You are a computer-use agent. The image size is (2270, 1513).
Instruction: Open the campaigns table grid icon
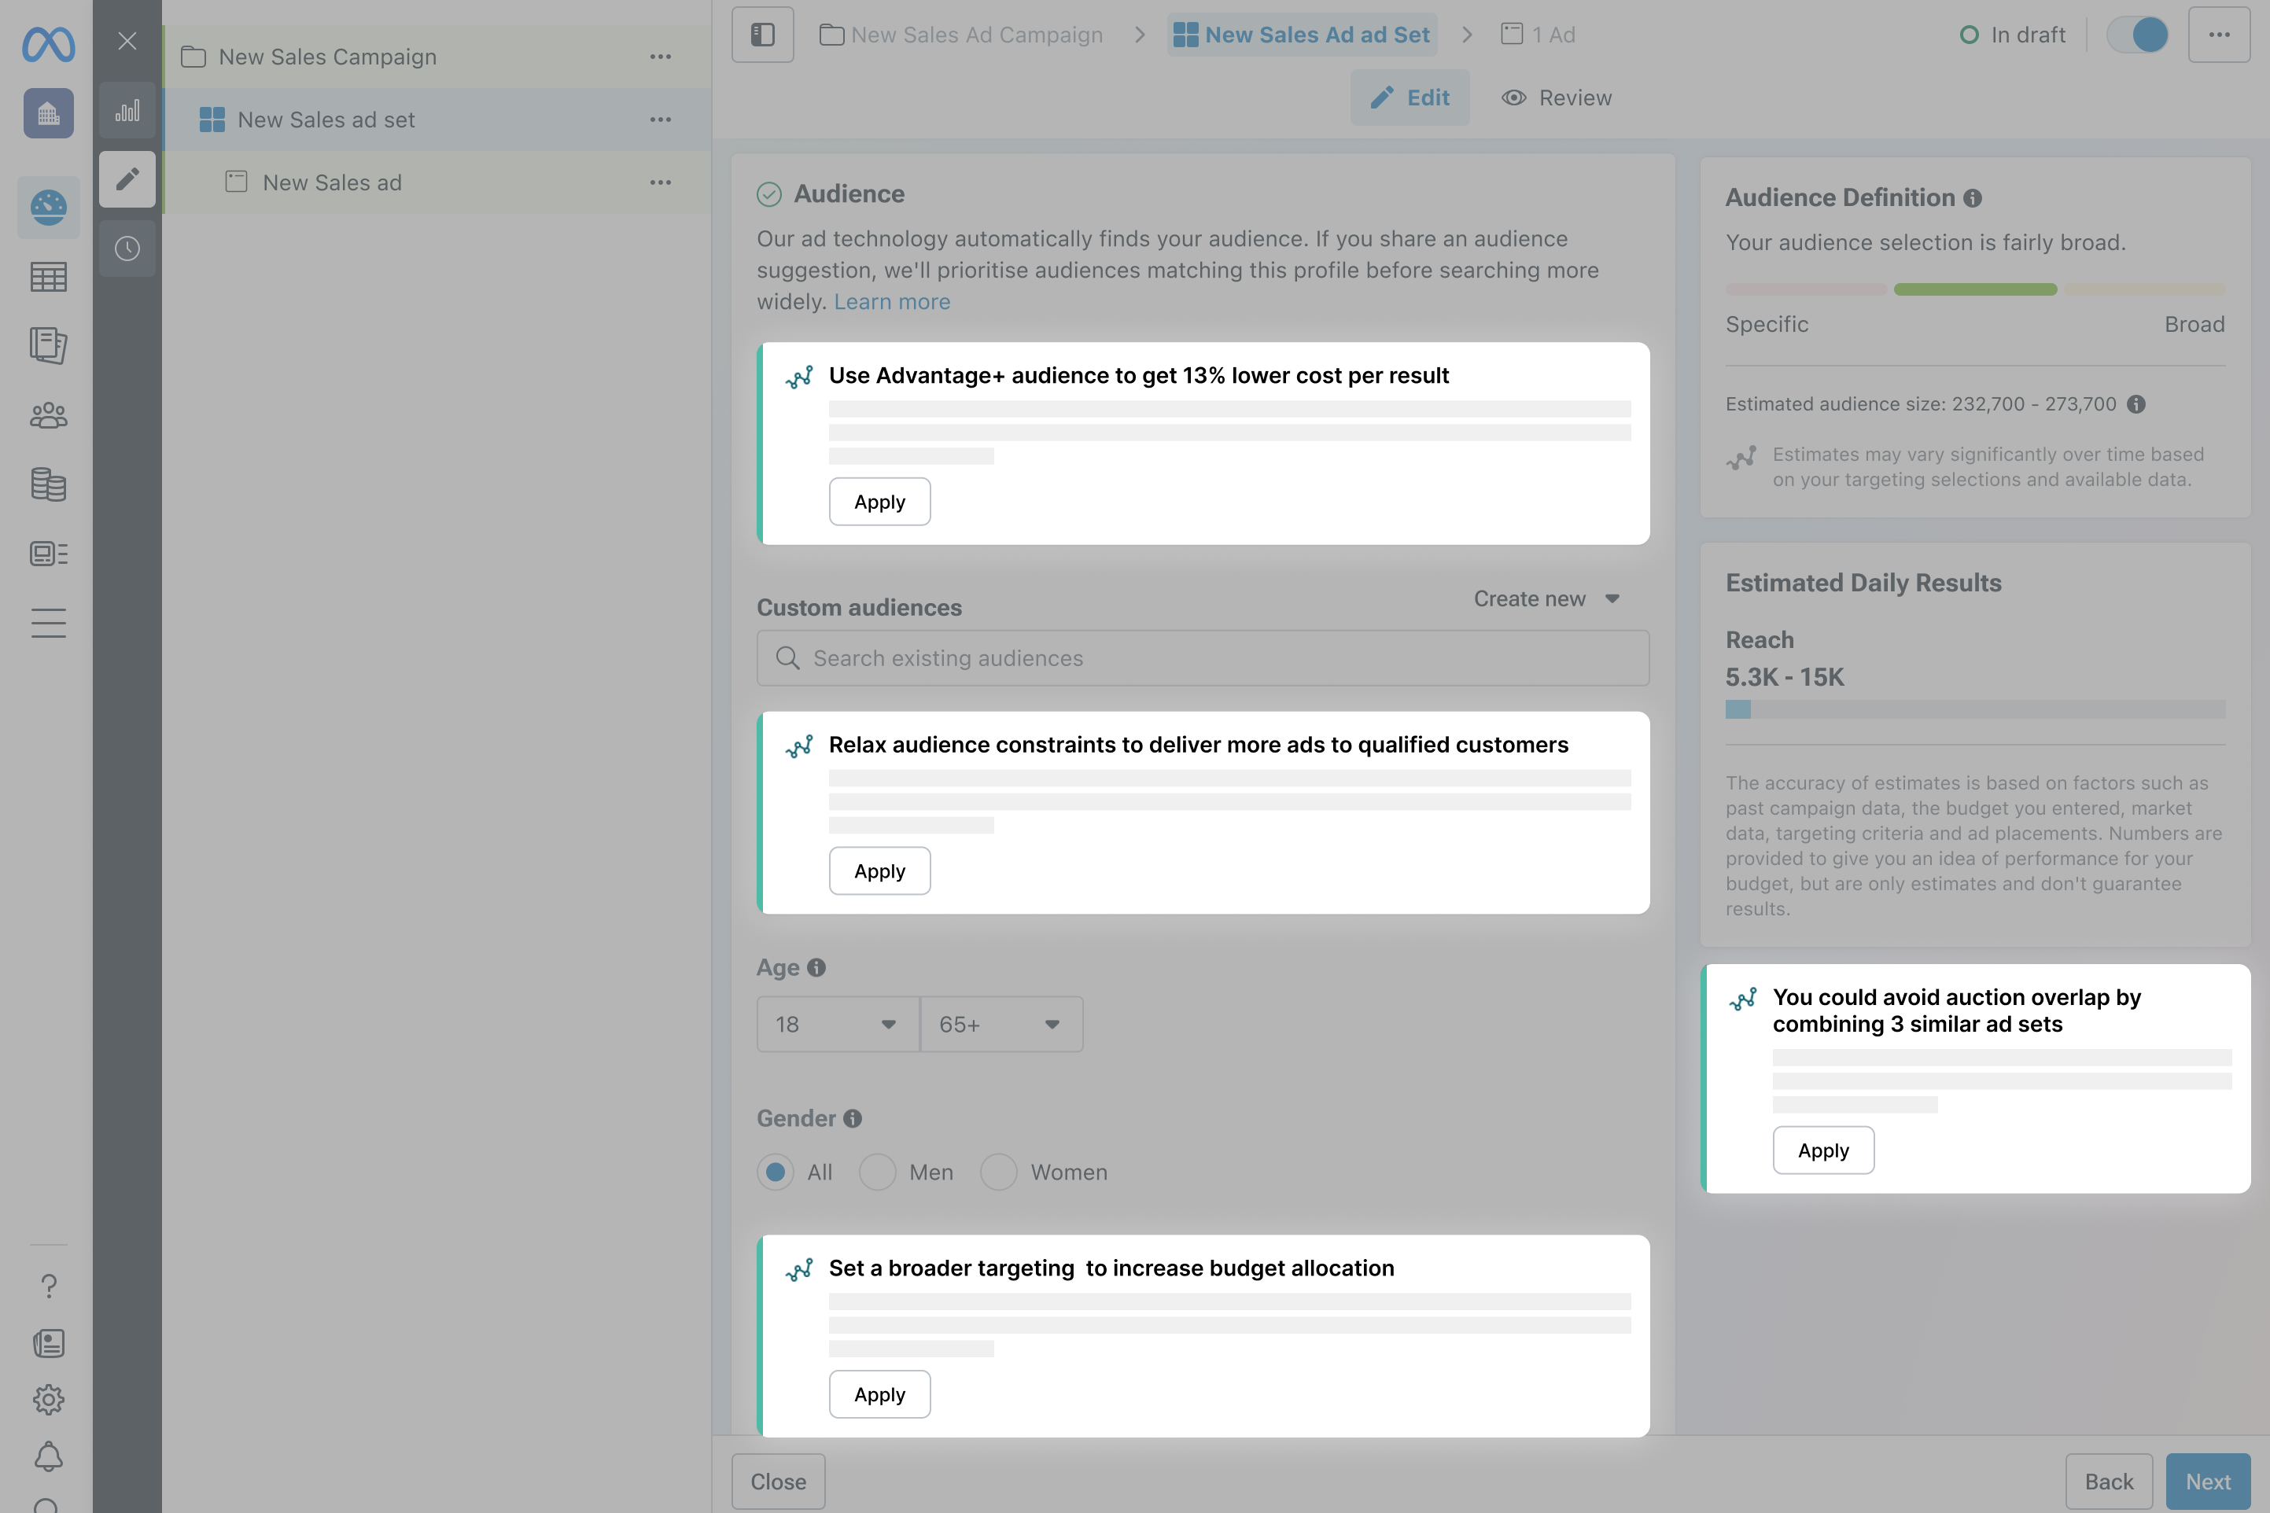tap(48, 278)
